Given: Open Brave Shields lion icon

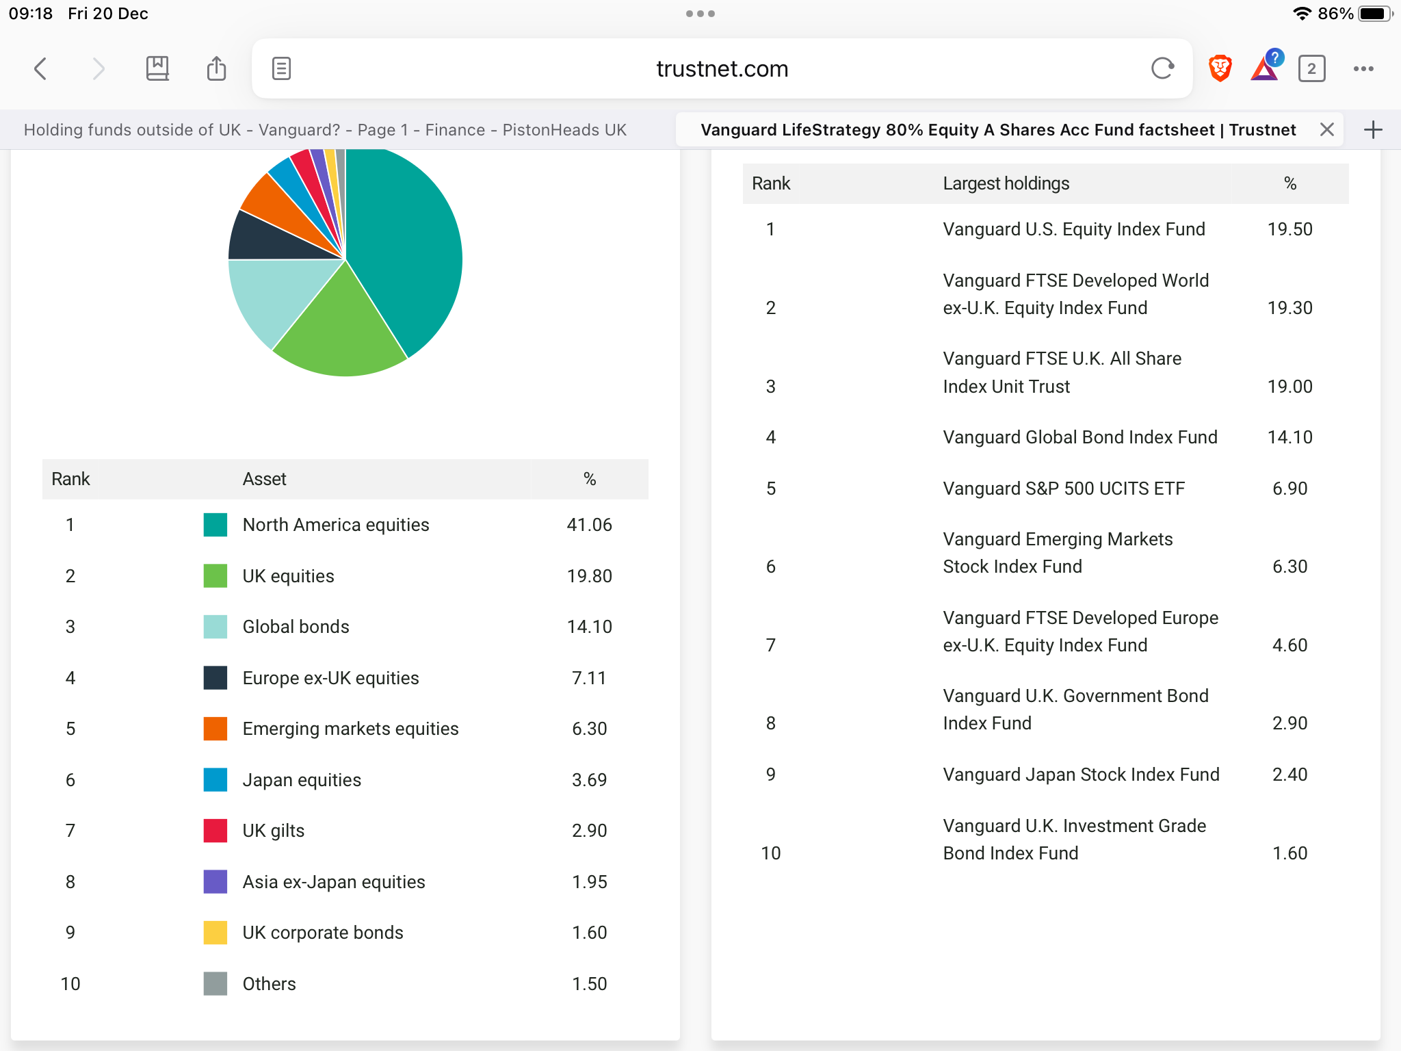Looking at the screenshot, I should 1220,68.
